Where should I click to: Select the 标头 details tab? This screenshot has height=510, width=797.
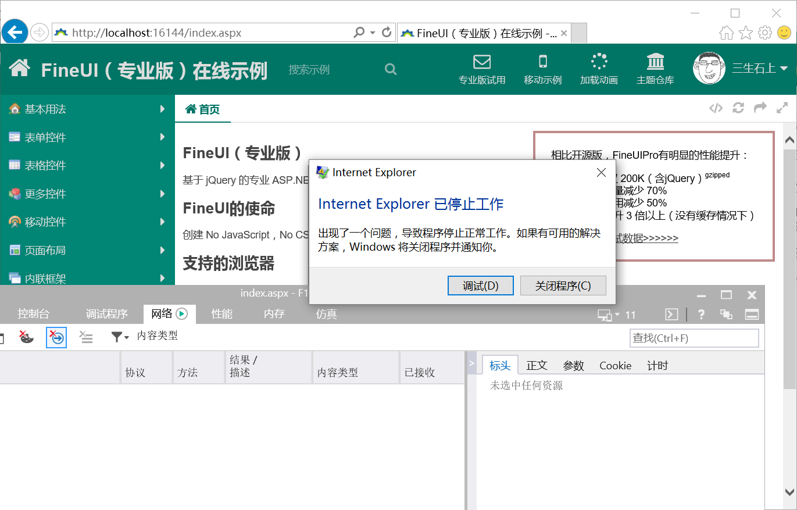click(500, 365)
